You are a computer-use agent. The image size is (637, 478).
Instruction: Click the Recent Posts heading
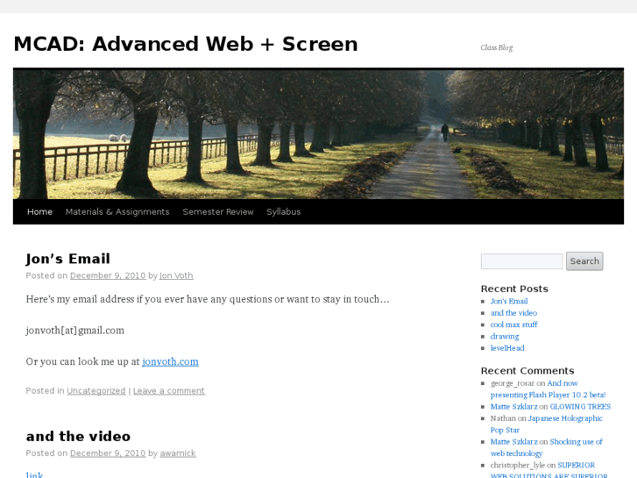pos(514,289)
